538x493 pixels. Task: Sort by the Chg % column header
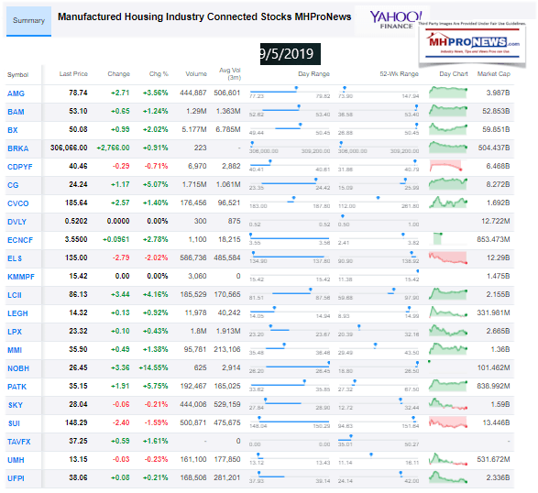click(x=159, y=73)
